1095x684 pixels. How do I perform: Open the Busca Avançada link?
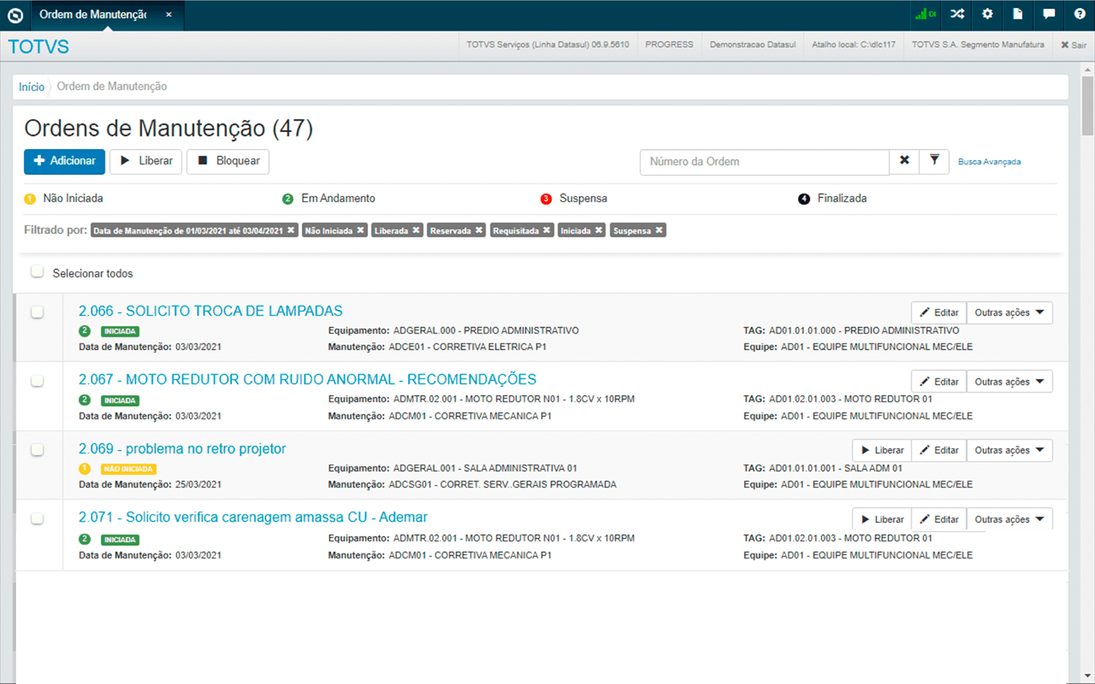(989, 162)
